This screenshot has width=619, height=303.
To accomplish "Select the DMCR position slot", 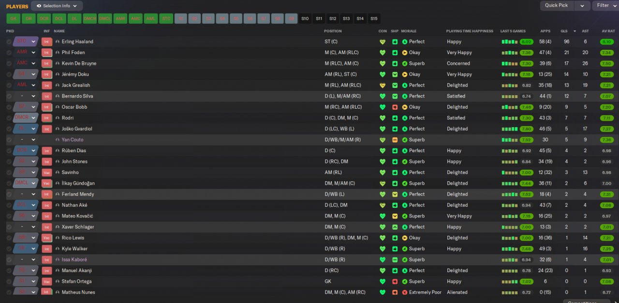I will coord(90,19).
